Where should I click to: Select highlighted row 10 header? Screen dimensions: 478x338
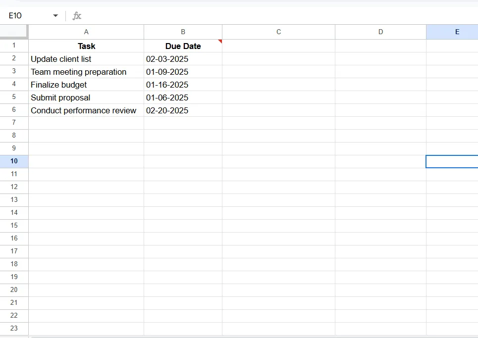14,161
